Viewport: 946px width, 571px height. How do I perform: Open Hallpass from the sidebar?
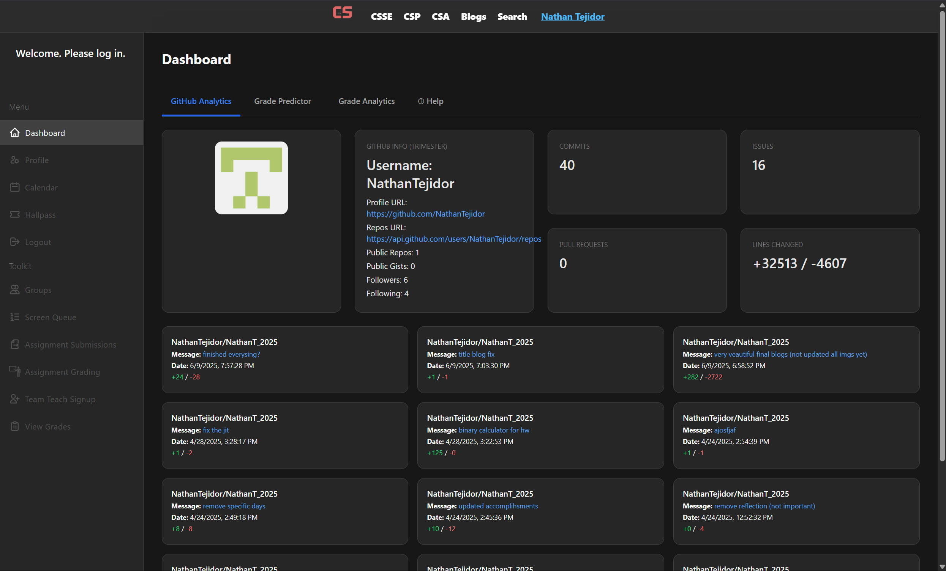pos(71,214)
